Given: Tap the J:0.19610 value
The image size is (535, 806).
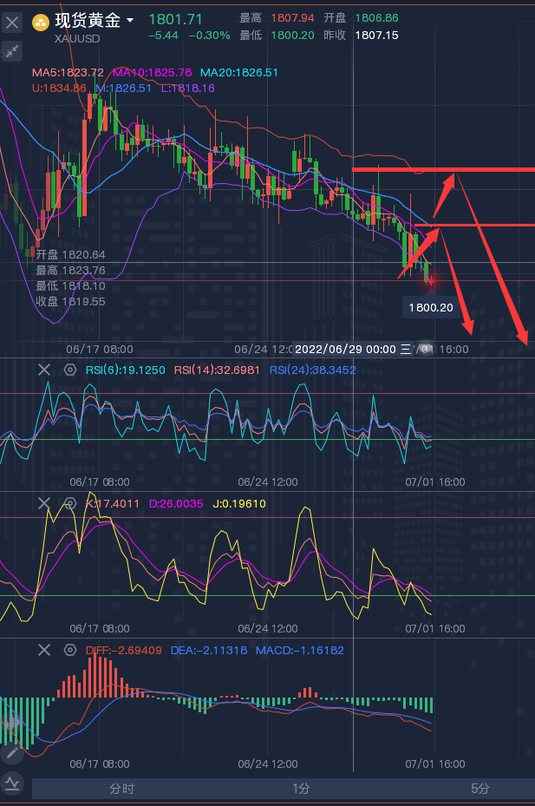Looking at the screenshot, I should pyautogui.click(x=239, y=504).
